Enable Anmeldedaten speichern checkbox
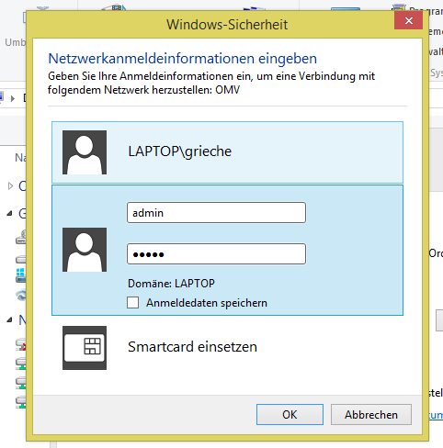 (133, 303)
